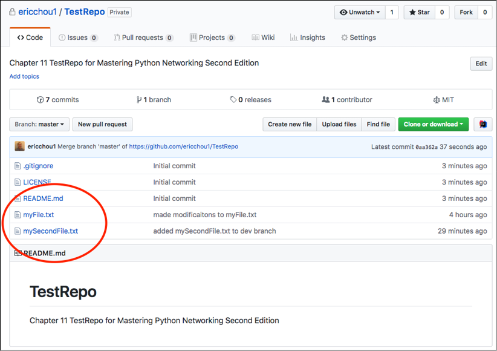The width and height of the screenshot is (497, 351).
Task: Open the Wiki tab
Action: 263,38
